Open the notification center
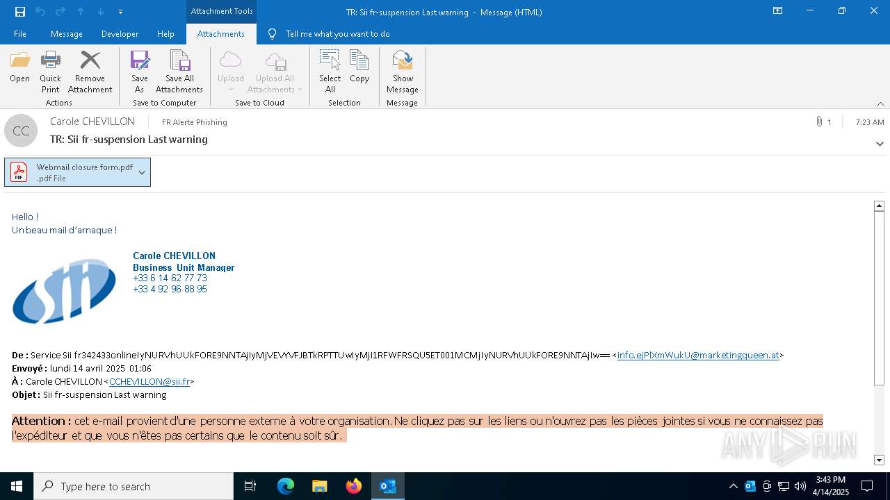 867,486
